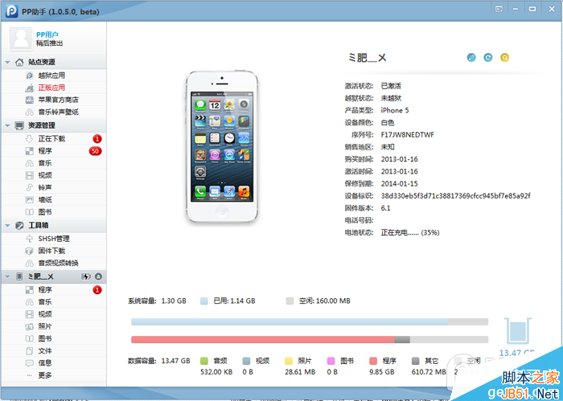Click the dark gray 其它 swatch
563x401 pixels.
pyautogui.click(x=416, y=361)
